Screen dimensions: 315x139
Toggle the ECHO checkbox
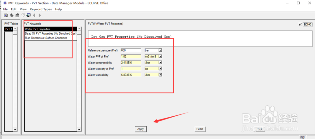pos(300,25)
